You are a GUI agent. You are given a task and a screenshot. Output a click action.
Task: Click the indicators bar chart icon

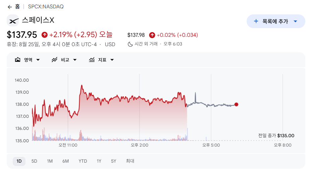click(91, 60)
